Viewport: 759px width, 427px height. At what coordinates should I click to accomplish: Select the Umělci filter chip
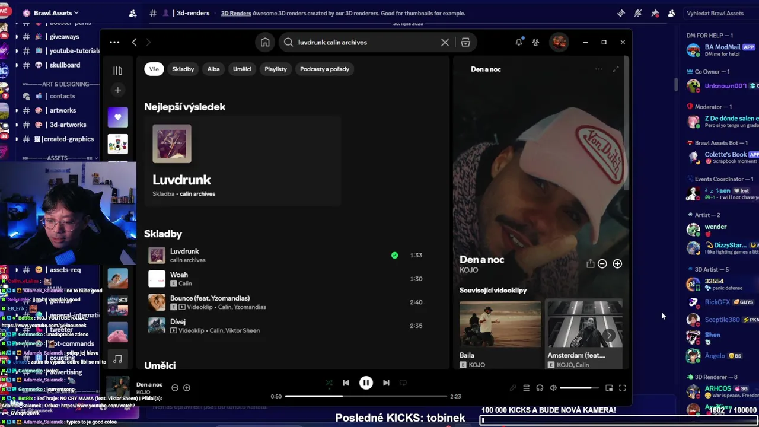tap(242, 69)
